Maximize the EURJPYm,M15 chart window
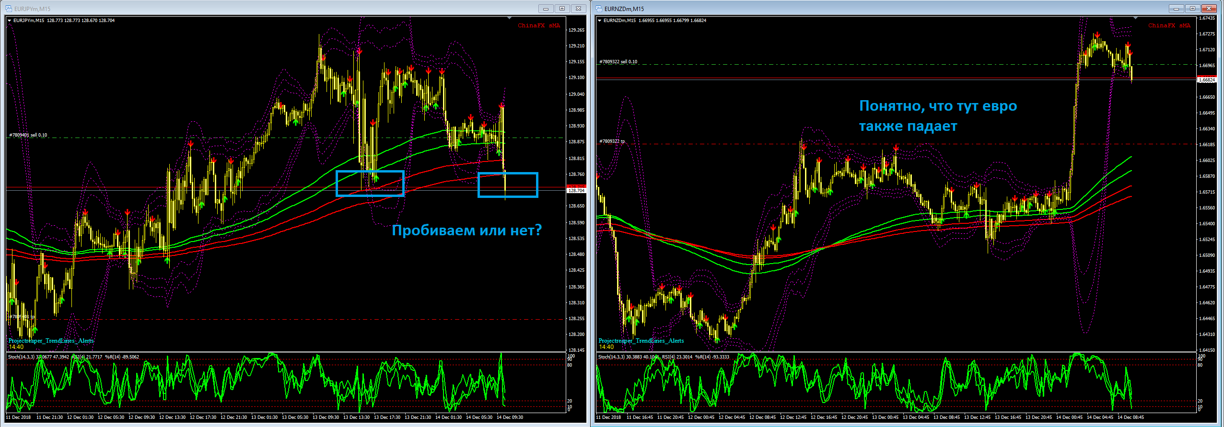Image resolution: width=1224 pixels, height=427 pixels. pos(562,9)
